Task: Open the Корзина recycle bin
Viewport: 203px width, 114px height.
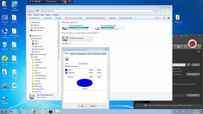Action: 5,46
